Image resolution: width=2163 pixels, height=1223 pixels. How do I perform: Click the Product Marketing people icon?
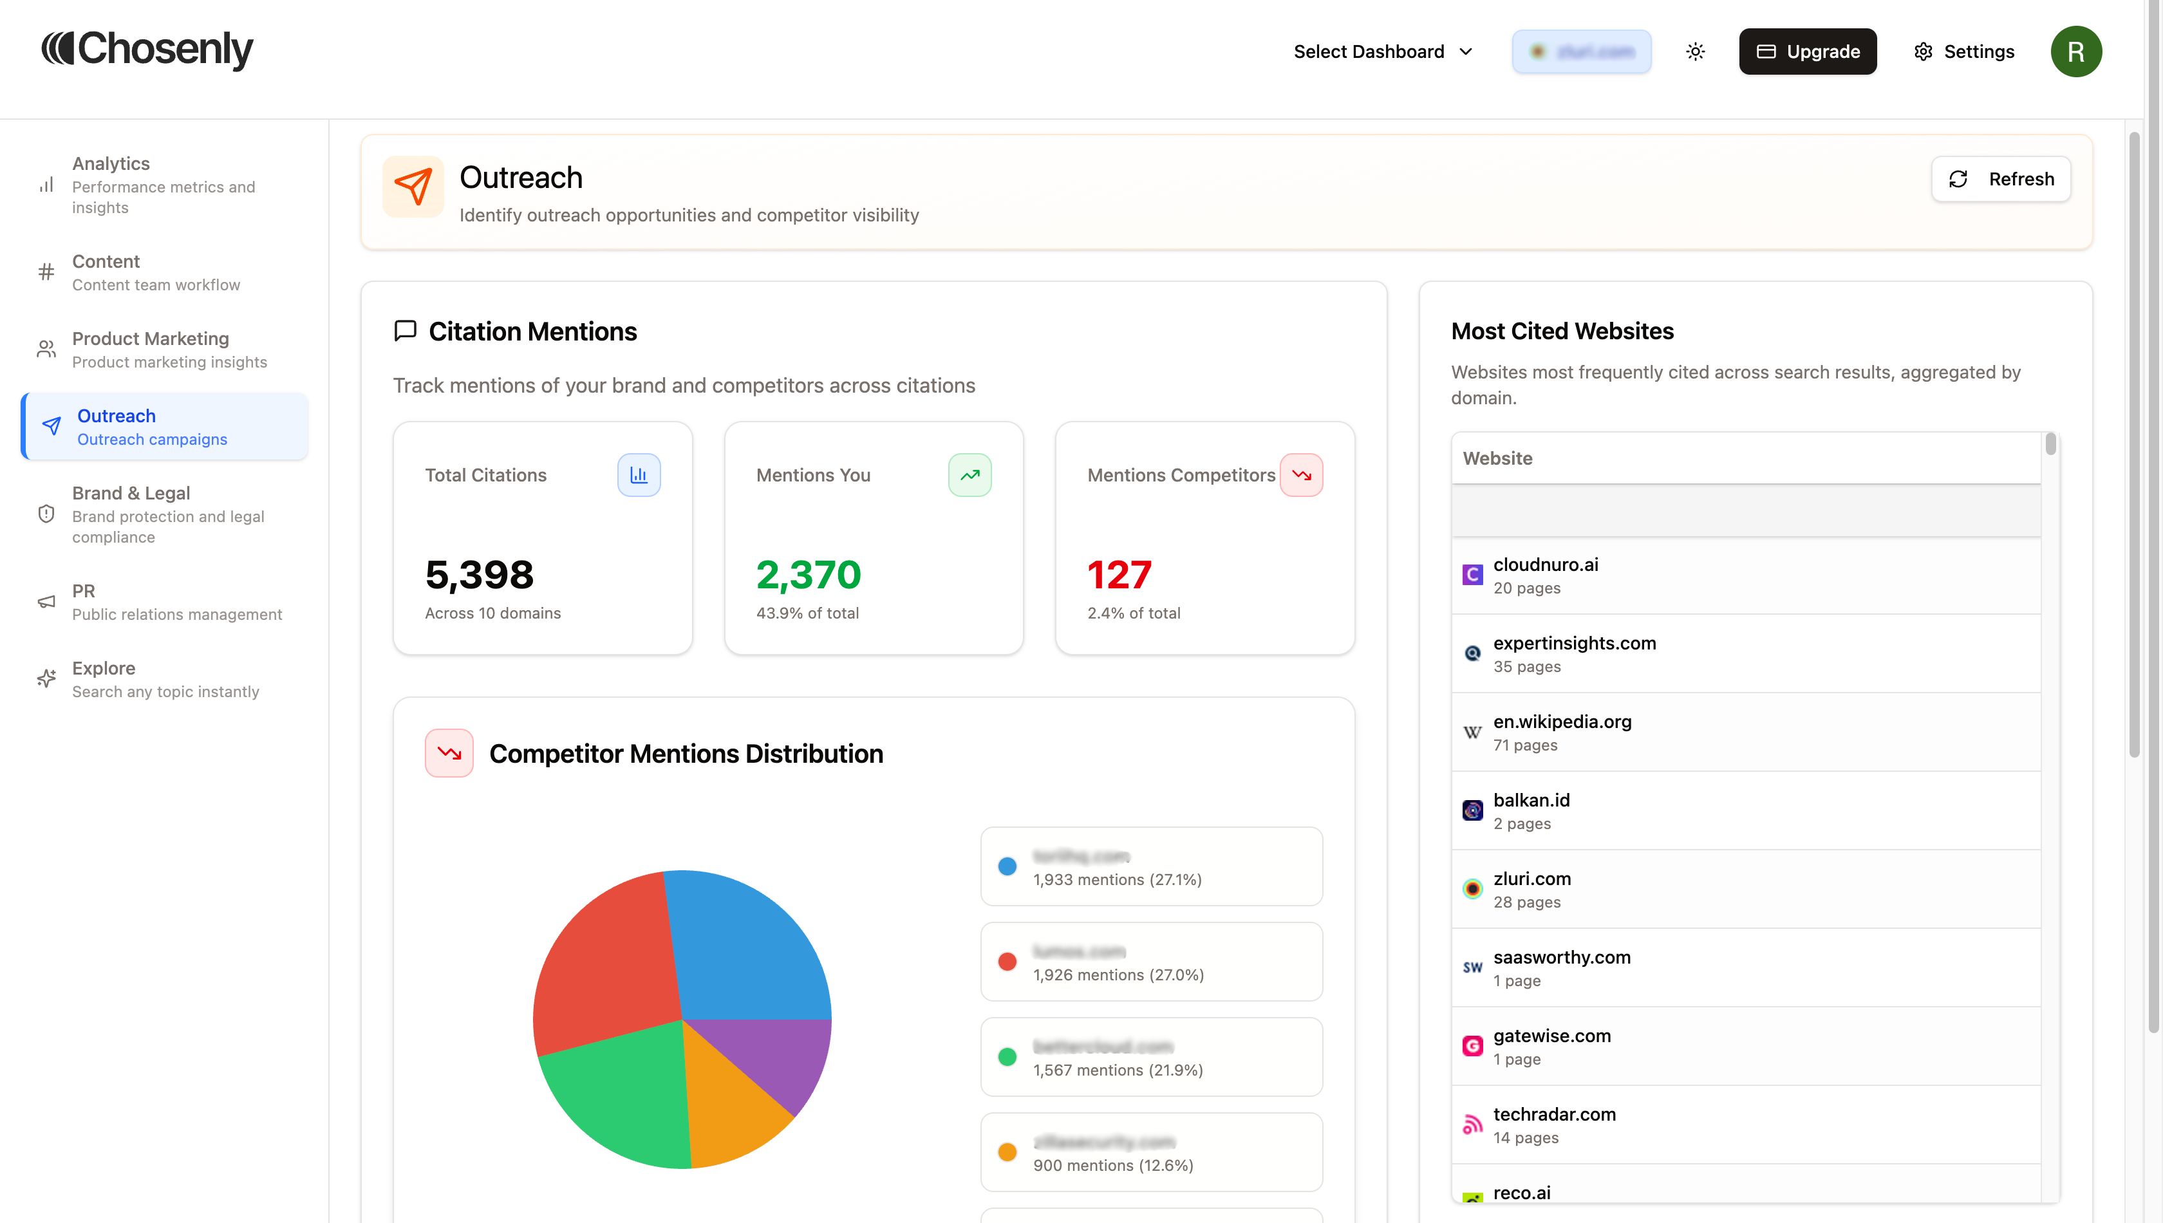[x=47, y=350]
